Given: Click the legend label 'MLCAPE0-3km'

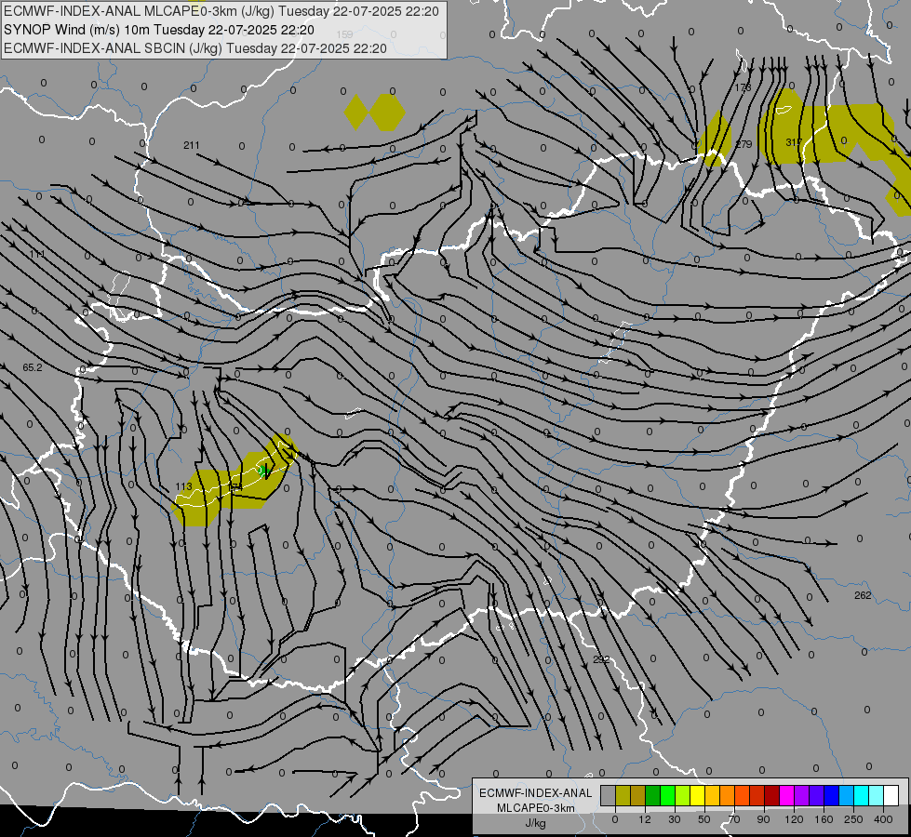Looking at the screenshot, I should point(535,808).
